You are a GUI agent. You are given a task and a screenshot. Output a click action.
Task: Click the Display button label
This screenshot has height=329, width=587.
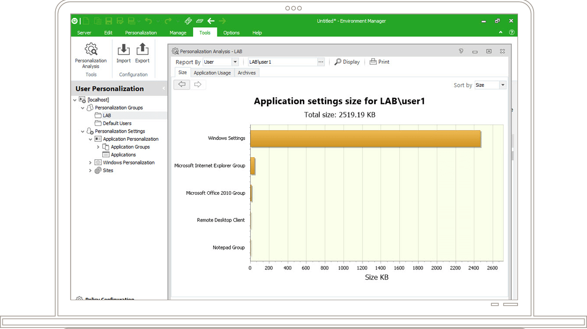click(x=351, y=62)
